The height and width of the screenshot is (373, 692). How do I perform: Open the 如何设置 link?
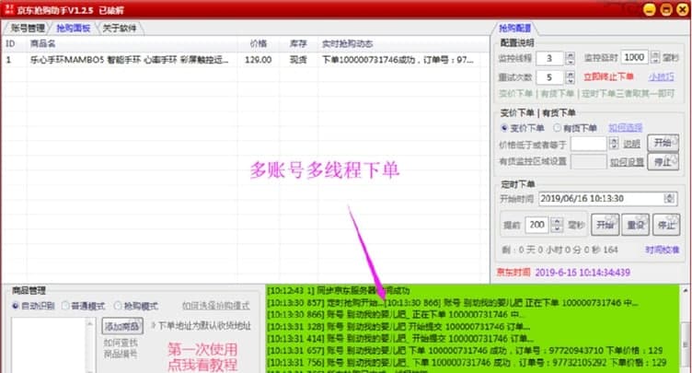(x=628, y=162)
